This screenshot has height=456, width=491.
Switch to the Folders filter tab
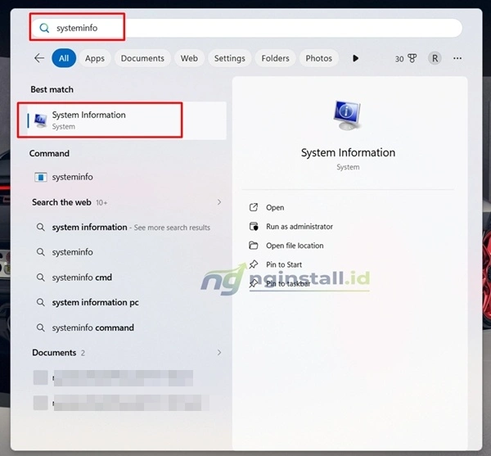coord(275,58)
